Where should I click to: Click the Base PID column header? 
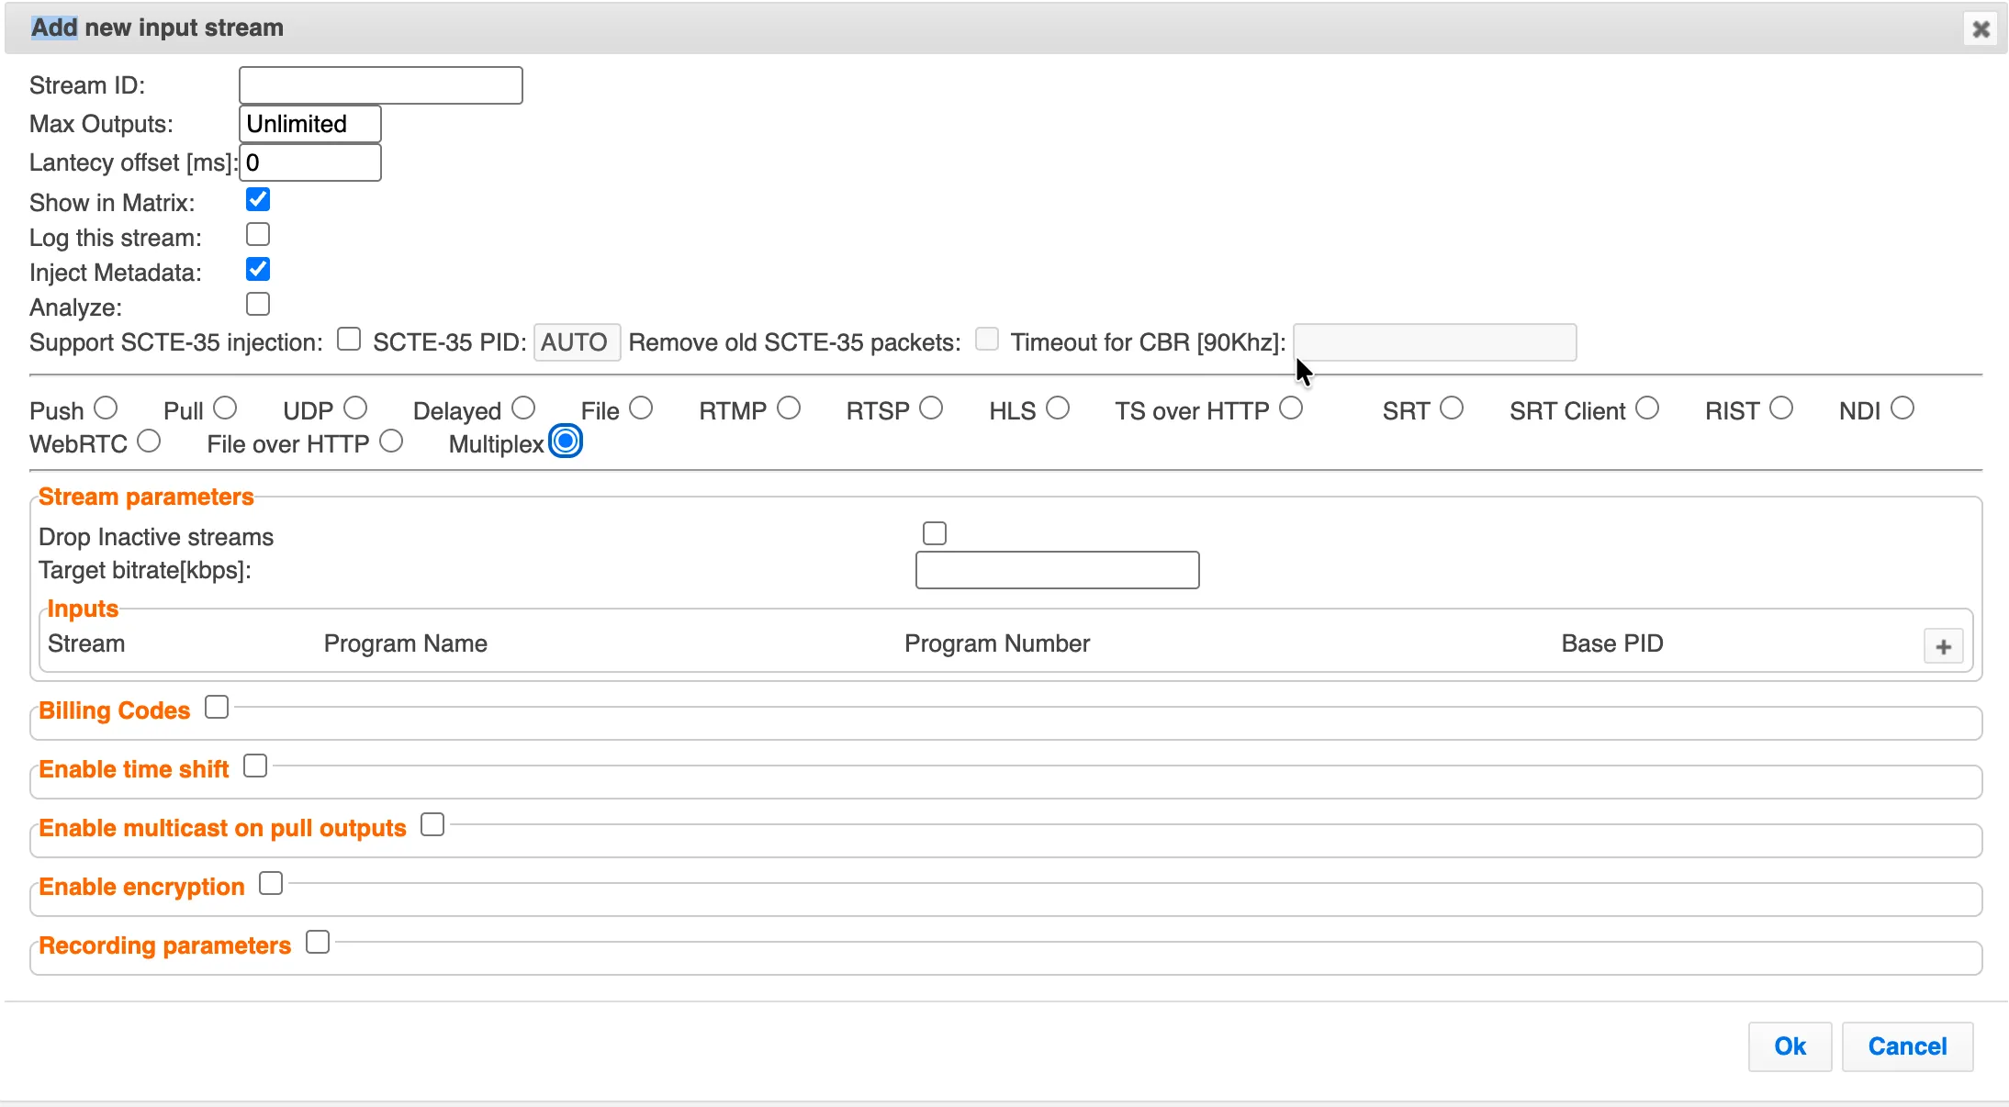(1612, 643)
